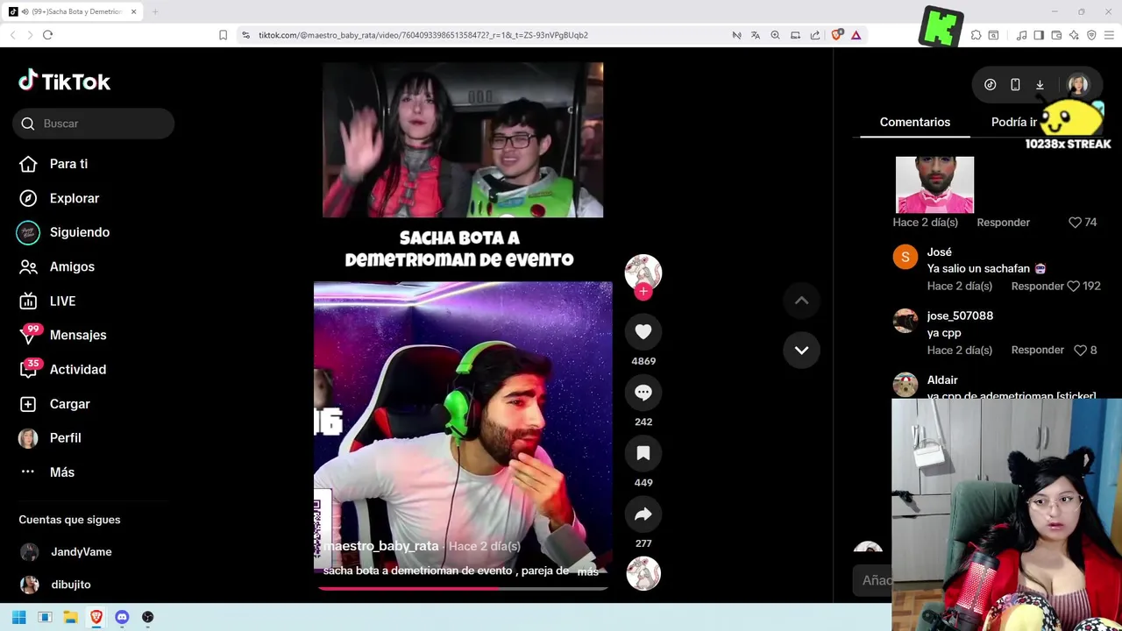Click the mobile phone app icon
The image size is (1122, 631).
click(1015, 85)
